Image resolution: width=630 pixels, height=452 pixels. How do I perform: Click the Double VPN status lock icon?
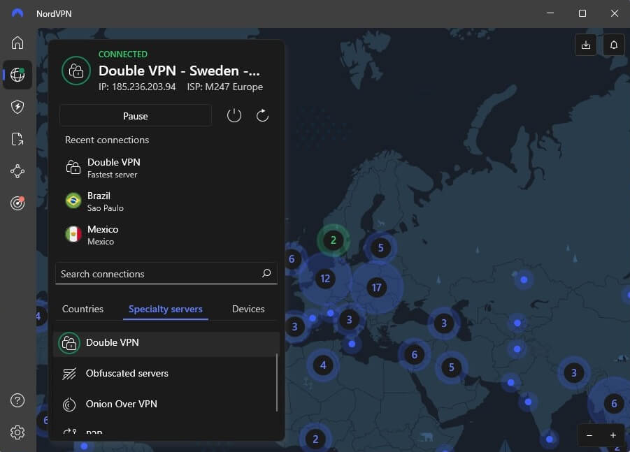pos(76,71)
